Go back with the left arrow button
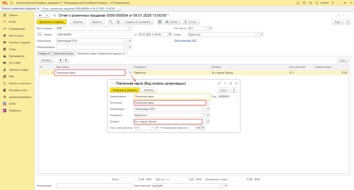Image resolution: width=354 pixels, height=190 pixels. [40, 15]
